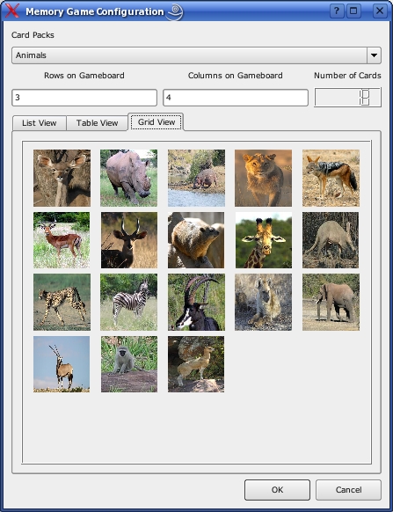Focus the Columns on Gameboard field

click(236, 98)
